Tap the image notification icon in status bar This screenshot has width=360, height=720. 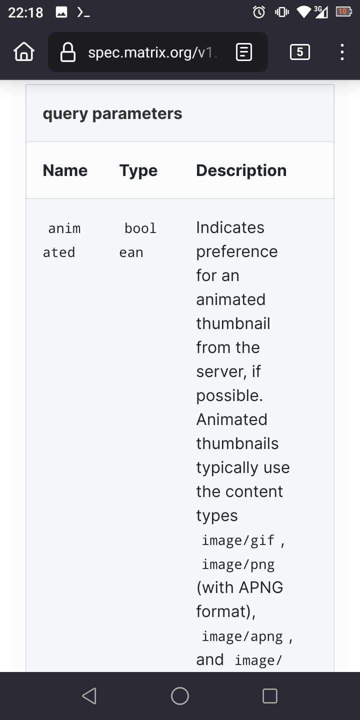(61, 12)
